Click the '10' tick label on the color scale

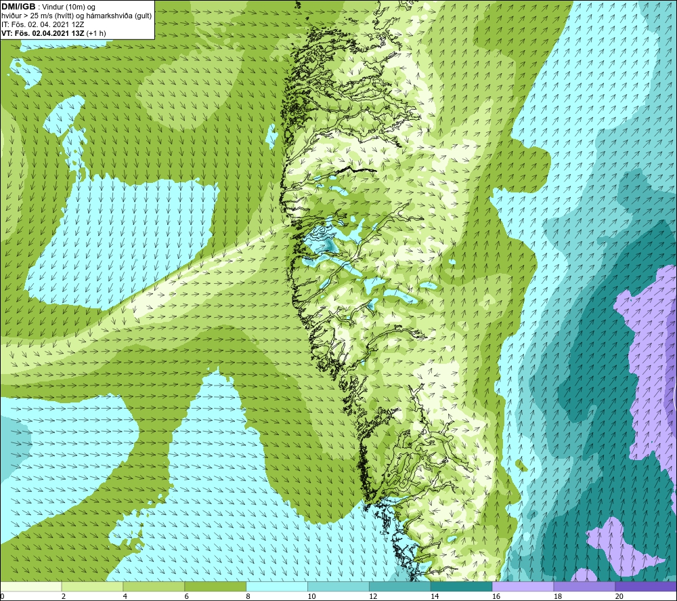[x=311, y=597]
